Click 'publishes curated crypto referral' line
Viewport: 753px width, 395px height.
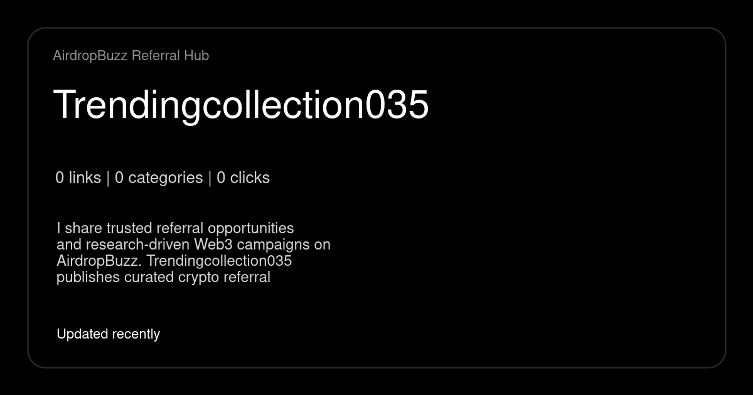click(x=163, y=277)
